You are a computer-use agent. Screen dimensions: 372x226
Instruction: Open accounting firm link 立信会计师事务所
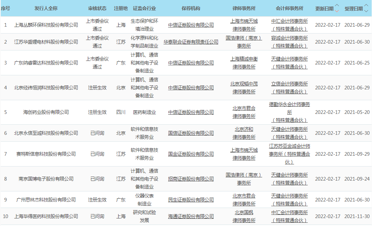pos(289,88)
